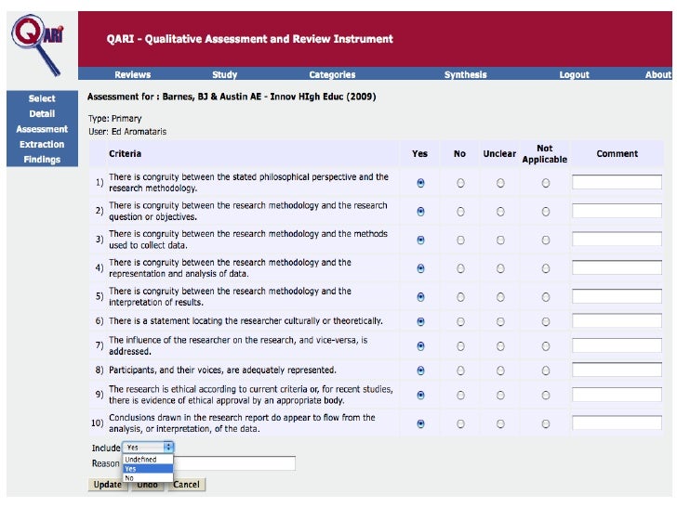Select No for criterion 5
This screenshot has height=507, width=677.
460,297
